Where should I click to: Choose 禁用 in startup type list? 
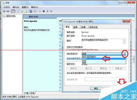104,62
